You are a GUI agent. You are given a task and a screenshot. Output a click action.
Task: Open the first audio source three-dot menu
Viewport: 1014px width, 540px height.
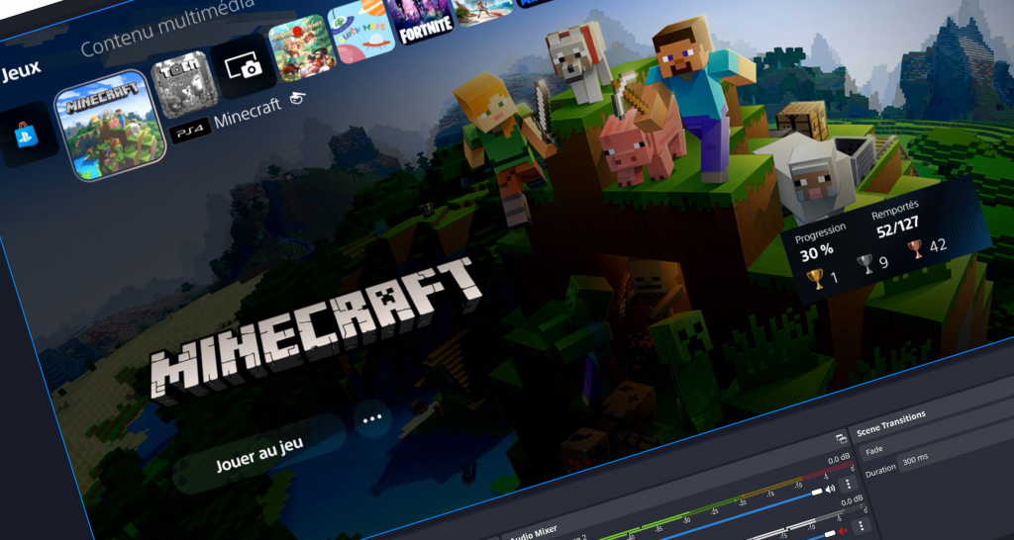click(849, 484)
